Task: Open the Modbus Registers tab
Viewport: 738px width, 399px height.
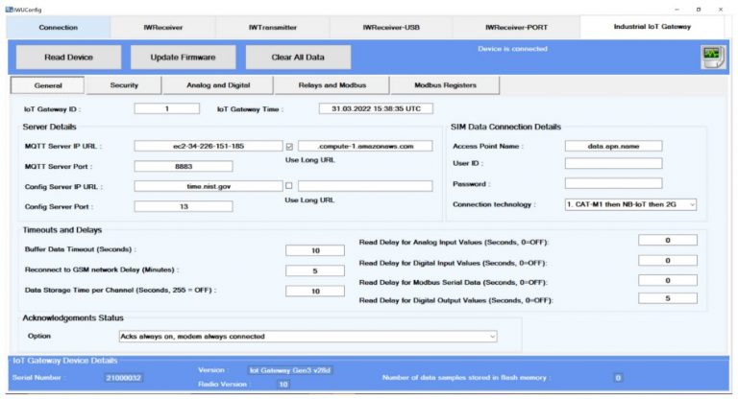Action: [x=445, y=85]
